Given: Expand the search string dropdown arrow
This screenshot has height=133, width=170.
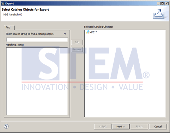Looking at the screenshot, I should tap(65, 34).
